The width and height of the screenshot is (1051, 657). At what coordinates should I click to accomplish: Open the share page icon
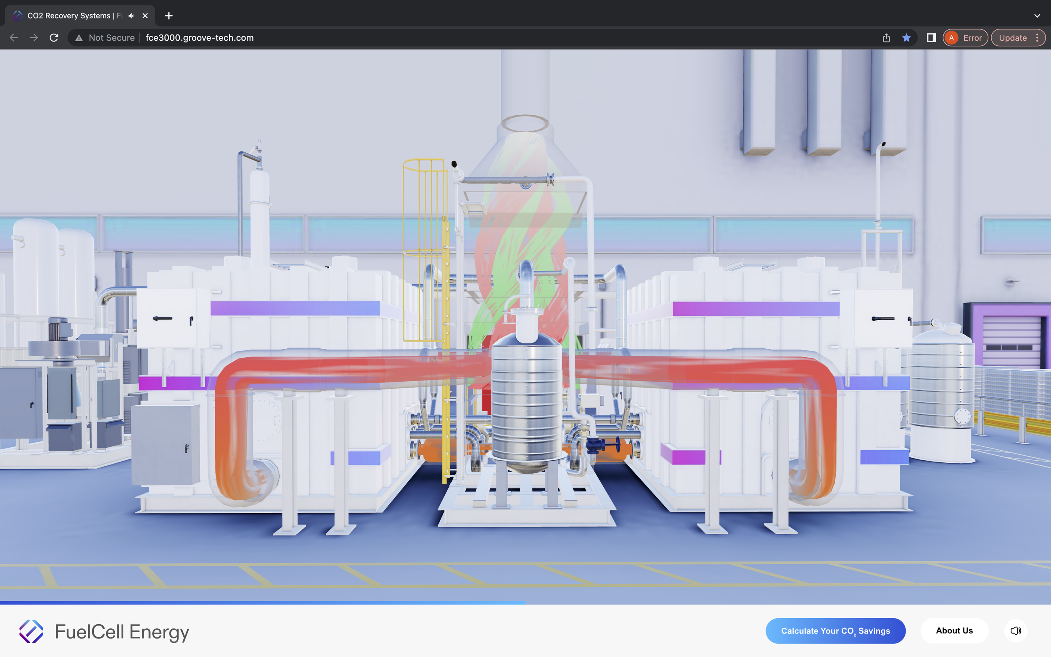point(886,38)
